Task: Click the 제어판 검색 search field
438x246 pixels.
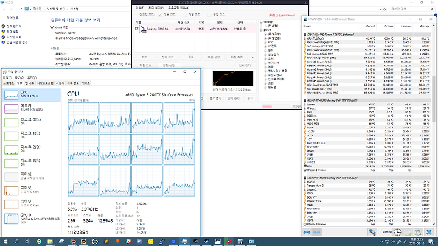Action: tap(411, 9)
